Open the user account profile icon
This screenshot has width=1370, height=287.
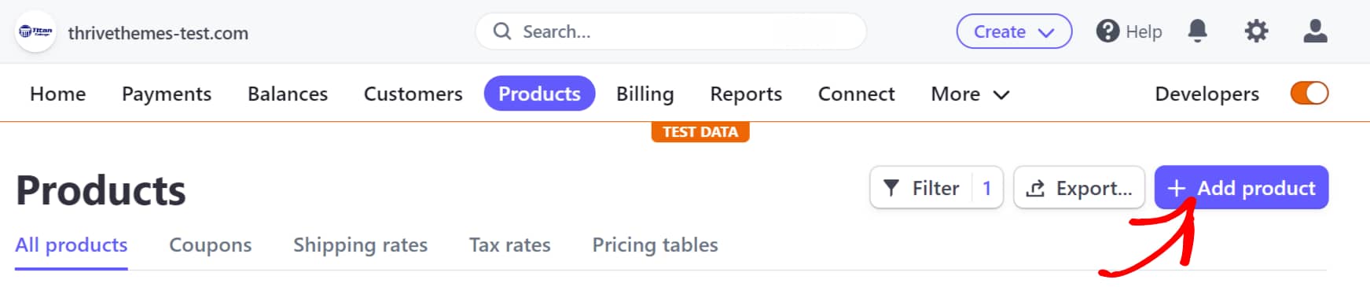click(x=1315, y=31)
